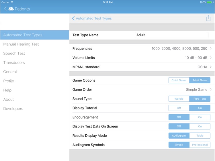Tap the back chevron beside Patients
Image resolution: width=215 pixels, height=161 pixels.
[x=5, y=9]
